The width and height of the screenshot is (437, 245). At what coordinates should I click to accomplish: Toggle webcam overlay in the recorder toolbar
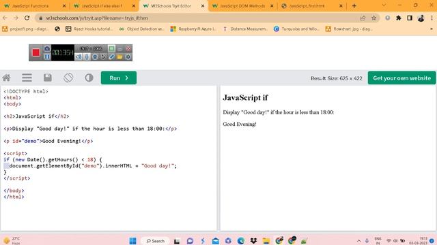95,57
